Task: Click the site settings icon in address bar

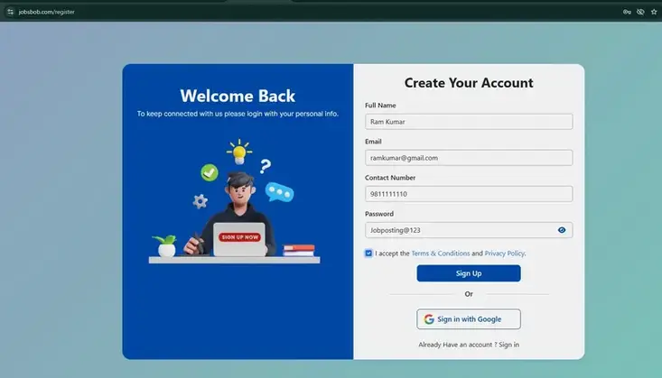Action: click(11, 12)
